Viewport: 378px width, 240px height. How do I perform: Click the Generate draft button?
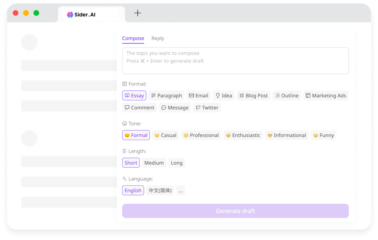coord(235,211)
